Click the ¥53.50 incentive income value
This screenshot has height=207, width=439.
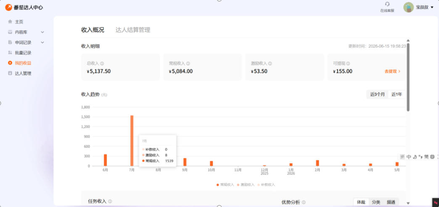[x=259, y=71]
